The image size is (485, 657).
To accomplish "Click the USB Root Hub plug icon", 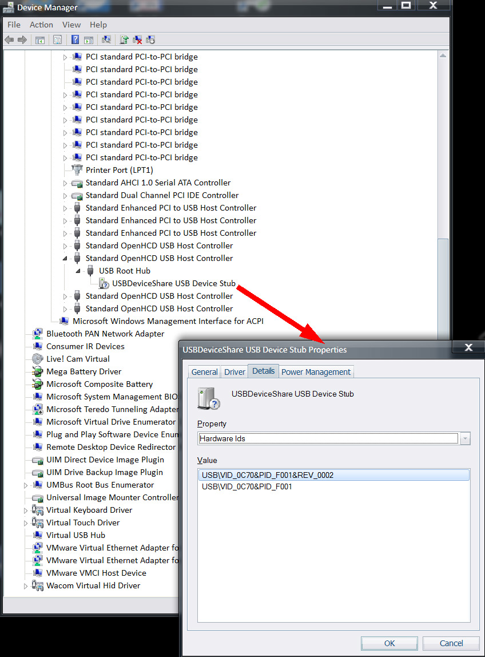I will click(x=90, y=271).
